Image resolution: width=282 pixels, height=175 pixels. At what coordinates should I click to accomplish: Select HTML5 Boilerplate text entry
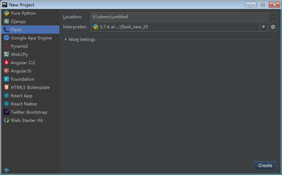click(30, 87)
